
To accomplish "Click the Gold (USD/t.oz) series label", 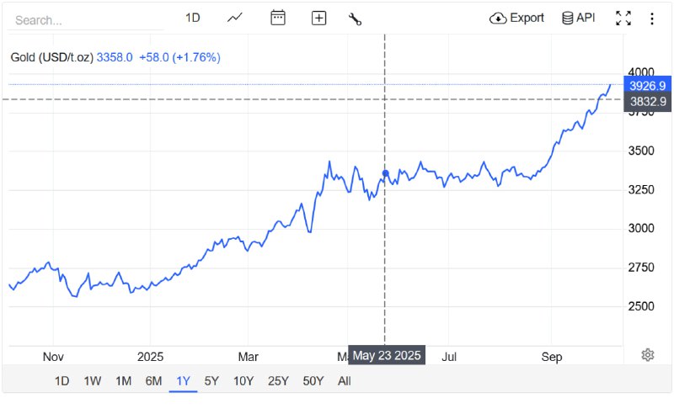I will 51,57.
